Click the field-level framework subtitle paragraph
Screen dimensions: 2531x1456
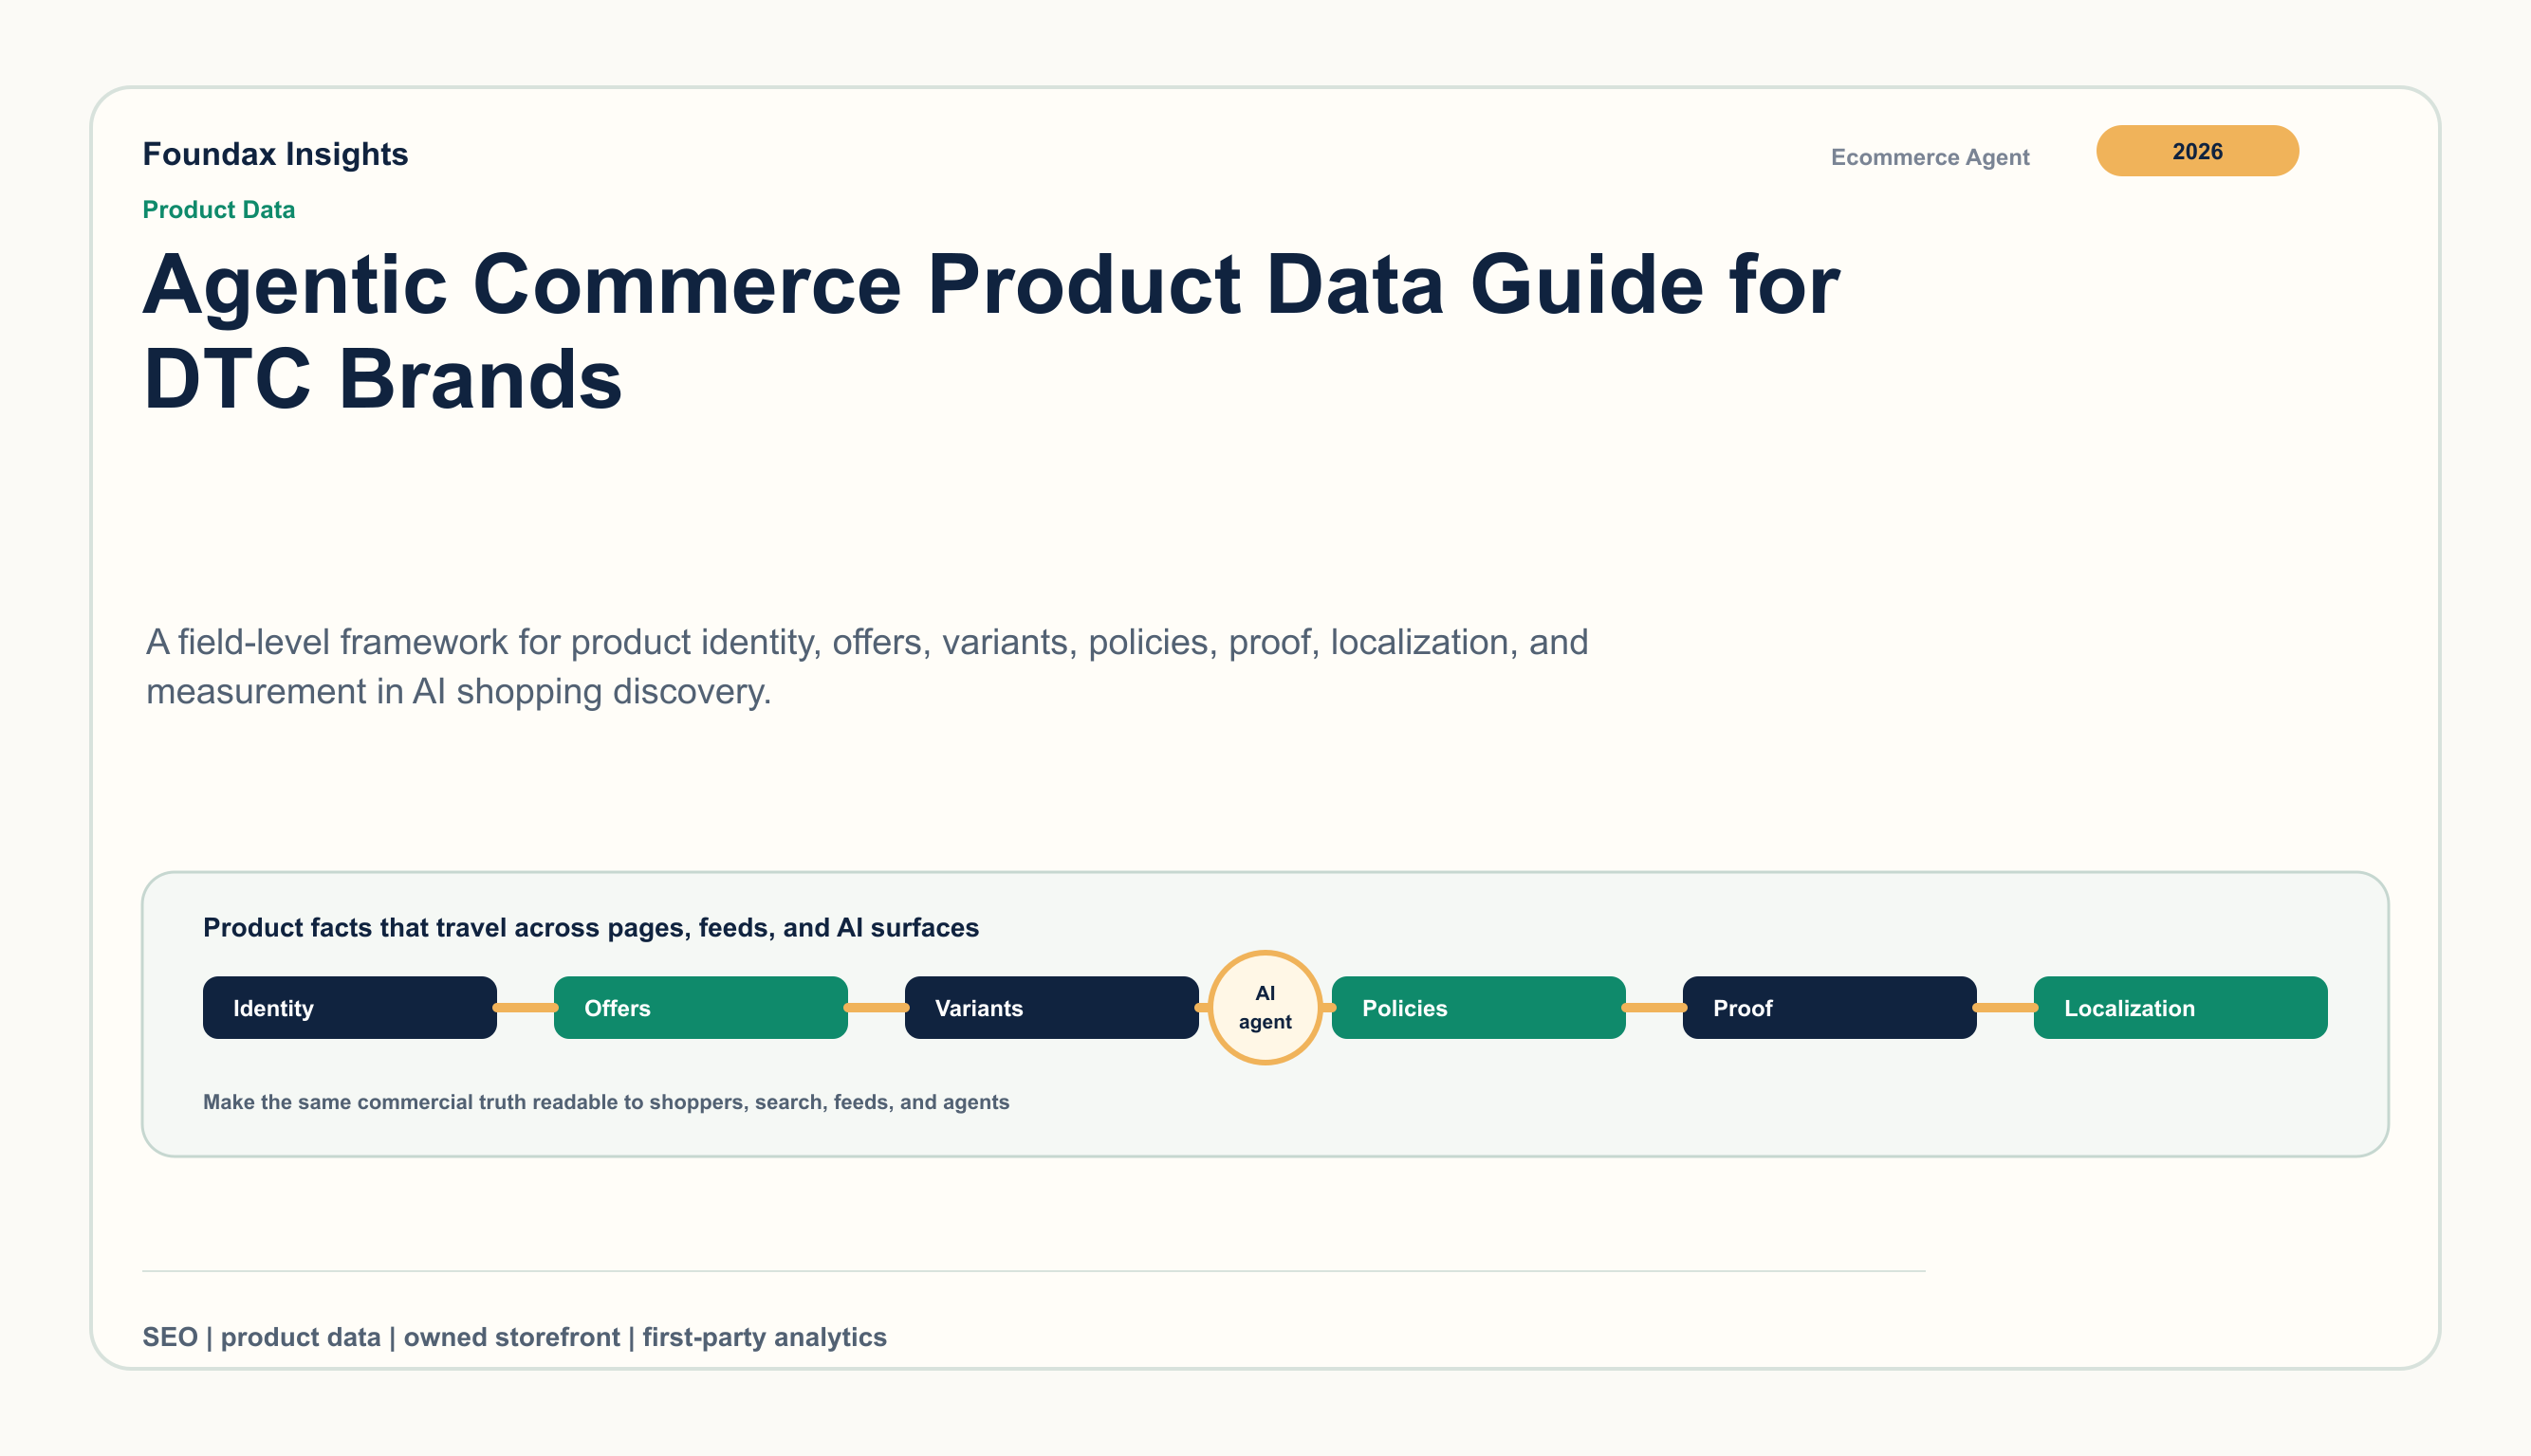point(867,666)
